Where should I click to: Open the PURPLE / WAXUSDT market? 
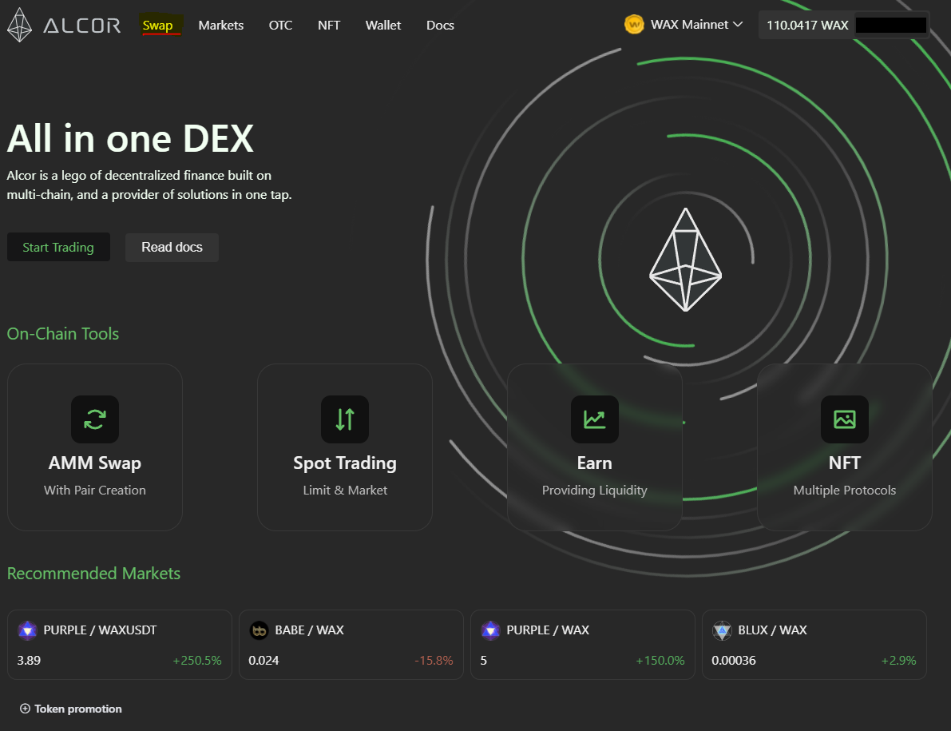(x=120, y=644)
